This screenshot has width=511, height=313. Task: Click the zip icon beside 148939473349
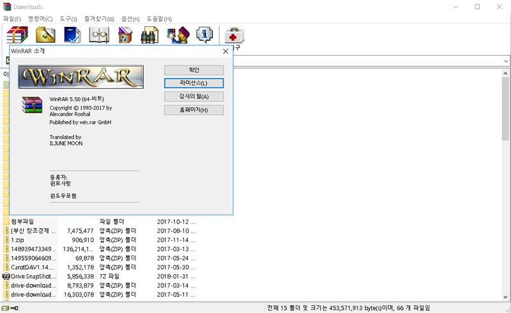(x=6, y=249)
